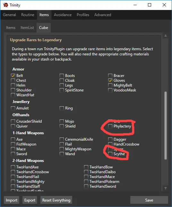Click the vertical scrollbar thumb
This screenshot has height=207, width=172.
click(166, 126)
